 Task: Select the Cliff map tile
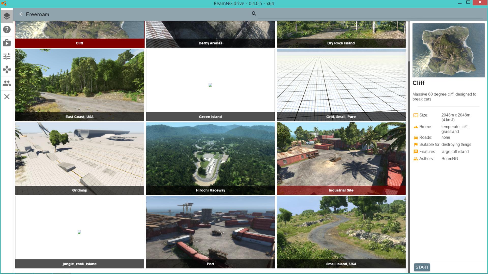point(80,34)
